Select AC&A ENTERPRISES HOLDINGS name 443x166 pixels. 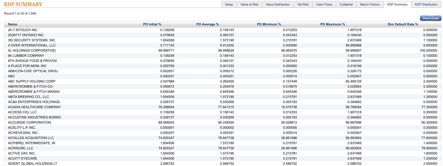[x=34, y=102]
